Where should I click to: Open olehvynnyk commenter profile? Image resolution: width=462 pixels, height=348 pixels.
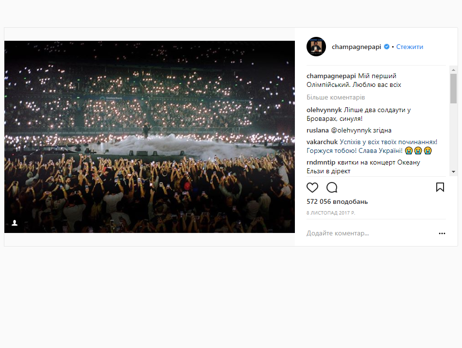click(324, 110)
